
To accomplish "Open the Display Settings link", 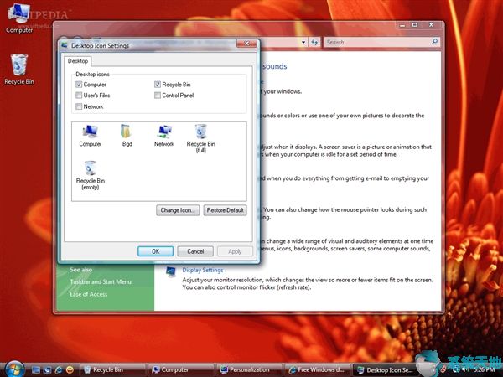I will point(203,270).
